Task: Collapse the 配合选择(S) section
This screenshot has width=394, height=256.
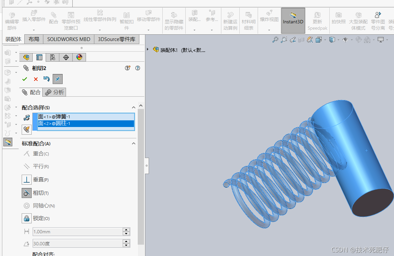Action: (134, 108)
